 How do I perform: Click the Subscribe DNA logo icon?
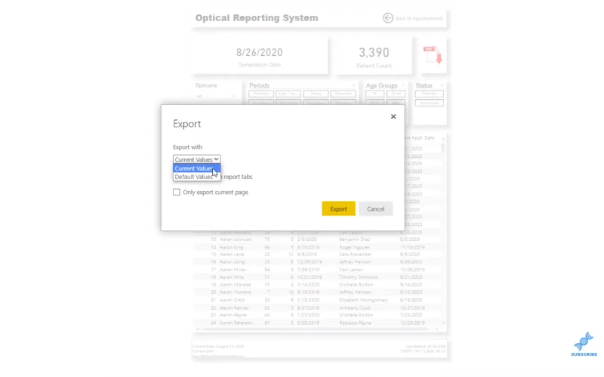pyautogui.click(x=584, y=344)
